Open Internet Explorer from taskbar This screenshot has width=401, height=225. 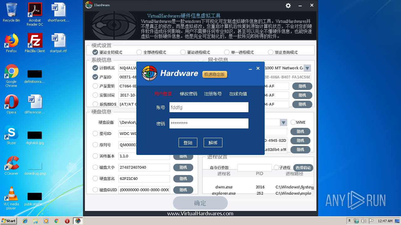coord(25,221)
